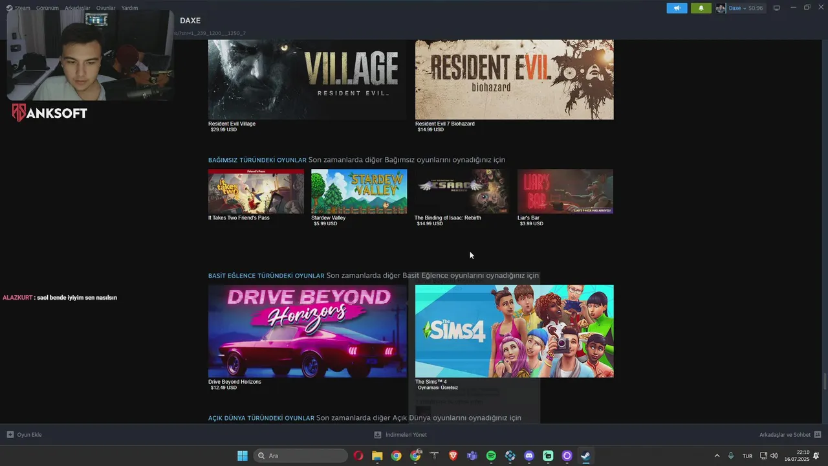Click The Sims™ 4 title link
This screenshot has width=828, height=466.
pos(431,382)
